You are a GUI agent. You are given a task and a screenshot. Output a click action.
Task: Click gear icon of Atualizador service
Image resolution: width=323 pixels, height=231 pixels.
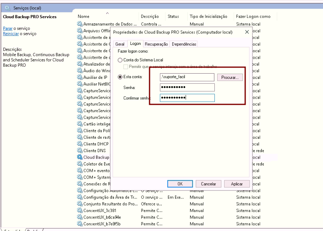[80, 64]
